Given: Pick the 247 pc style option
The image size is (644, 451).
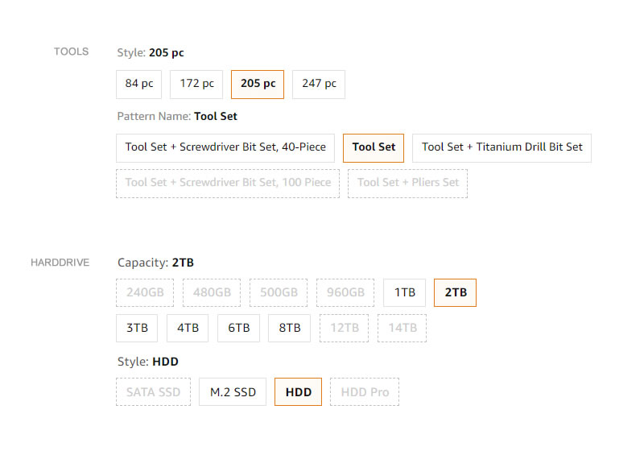Looking at the screenshot, I should [x=319, y=84].
